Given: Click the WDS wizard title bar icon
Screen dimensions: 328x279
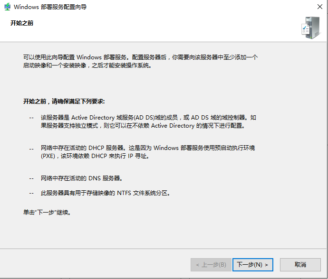Looking at the screenshot, I should (7, 7).
